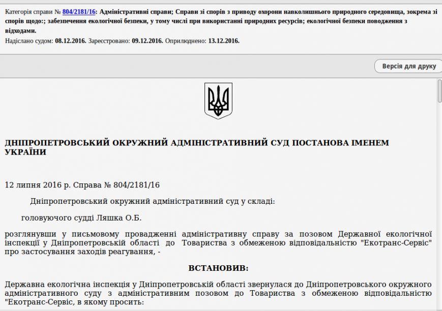Click the text 'про застосування заходів реагування, -'
Image resolution: width=442 pixels, height=311 pixels.
[x=82, y=252]
